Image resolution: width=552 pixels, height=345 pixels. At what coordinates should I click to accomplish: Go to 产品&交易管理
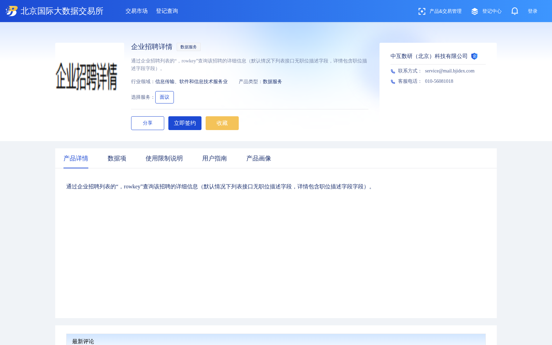(x=445, y=11)
